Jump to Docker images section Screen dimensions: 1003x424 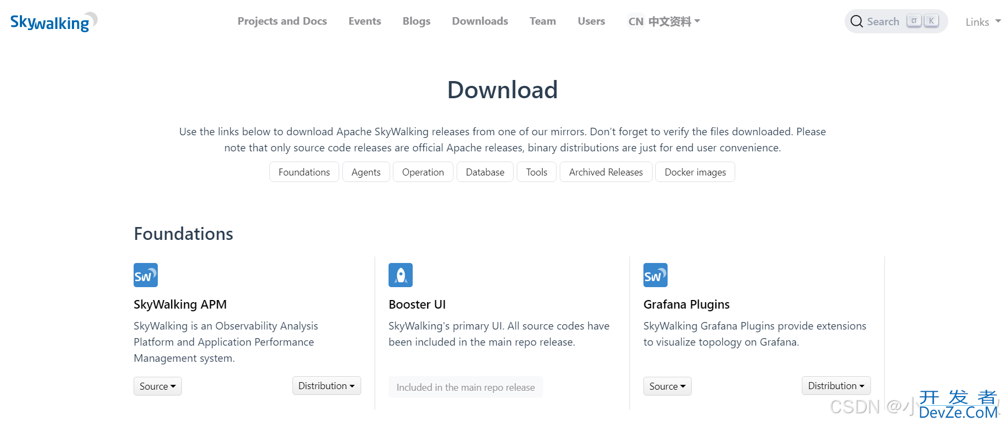click(695, 172)
